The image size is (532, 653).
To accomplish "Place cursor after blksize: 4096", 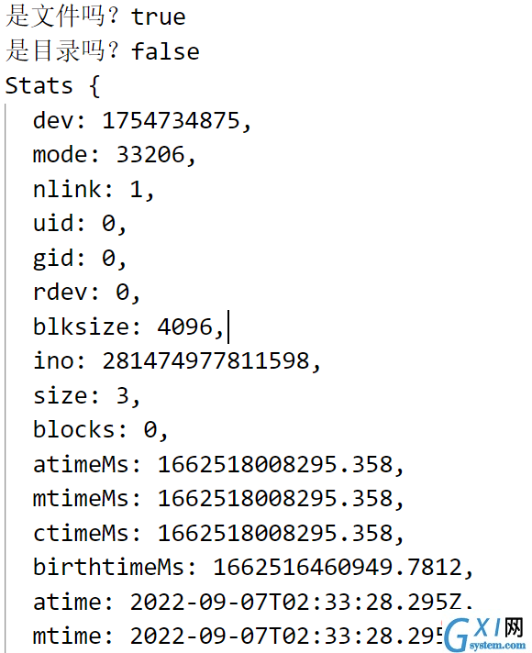I will pyautogui.click(x=227, y=326).
